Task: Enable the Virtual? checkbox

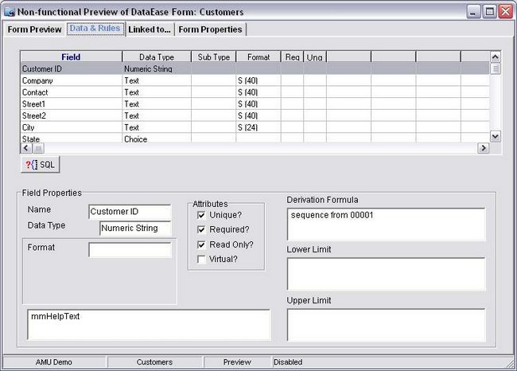Action: (x=201, y=259)
